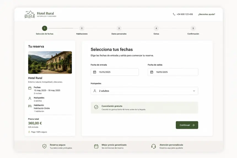Click the person icon in the Huéspedes dropdown
Viewport: 237px width, 158px height.
pyautogui.click(x=95, y=91)
